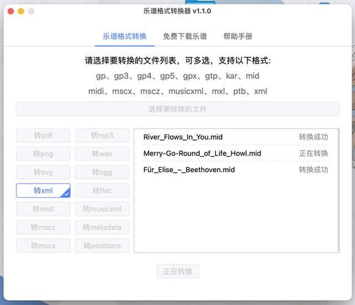
Task: Select the 转mscx format option
Action: pos(43,246)
